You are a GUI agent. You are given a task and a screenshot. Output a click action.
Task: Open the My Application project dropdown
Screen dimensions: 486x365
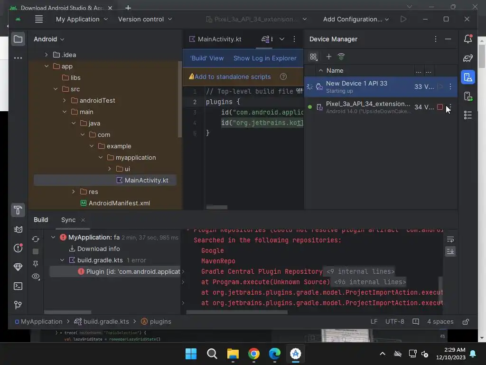(82, 19)
